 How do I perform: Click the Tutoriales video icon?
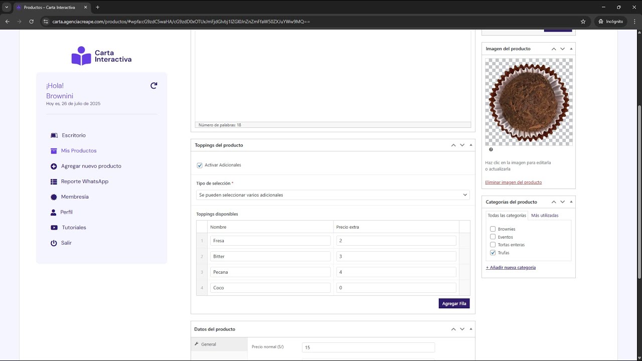(x=54, y=228)
